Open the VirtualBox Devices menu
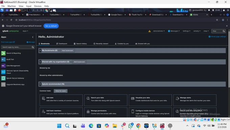 38,6
